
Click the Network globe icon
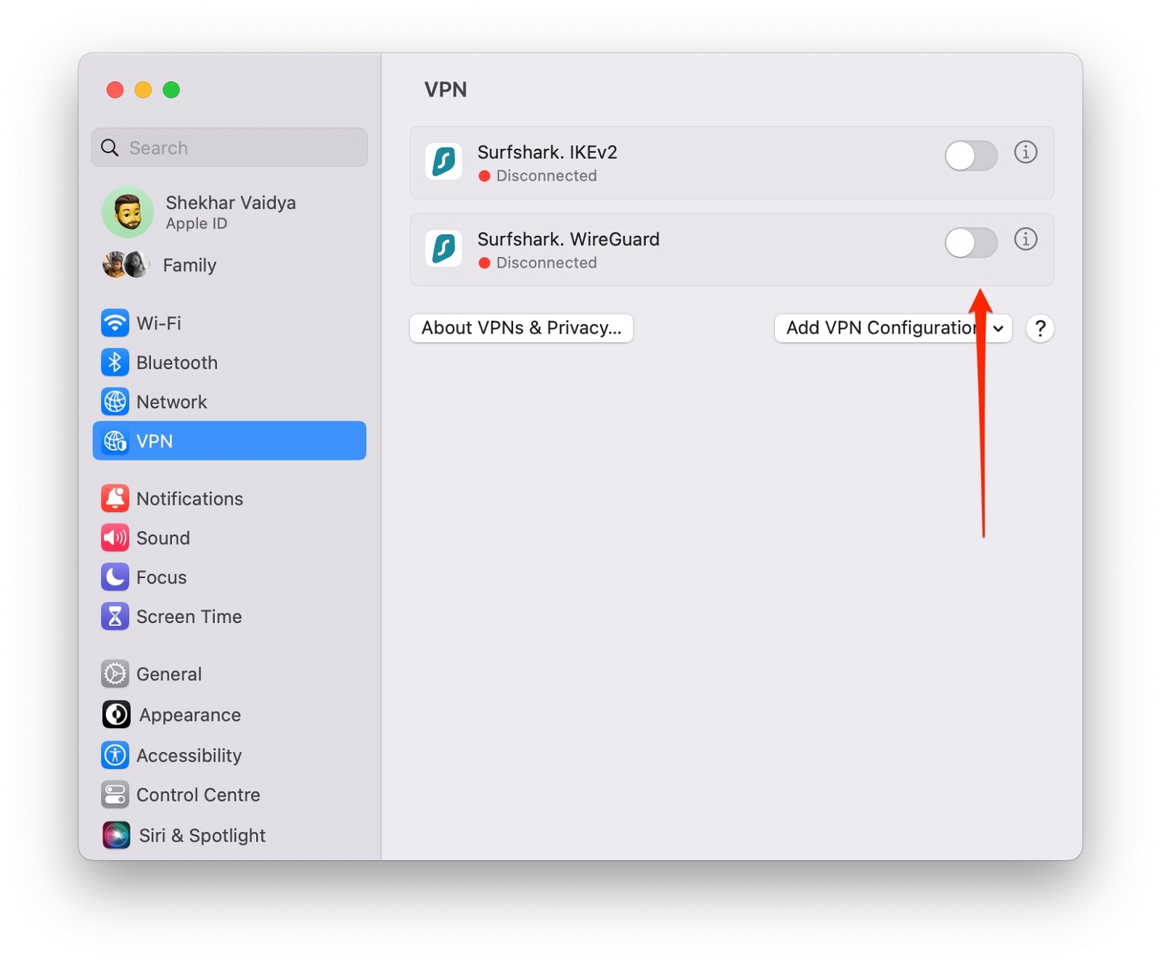[x=115, y=402]
